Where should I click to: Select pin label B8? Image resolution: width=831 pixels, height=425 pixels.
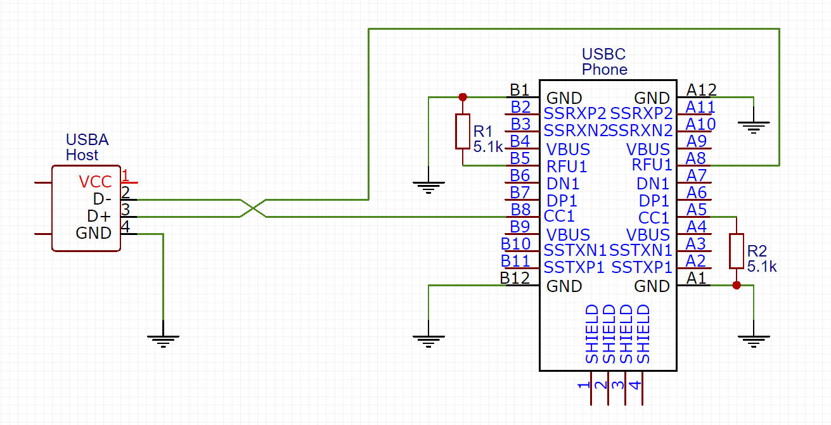click(x=520, y=209)
